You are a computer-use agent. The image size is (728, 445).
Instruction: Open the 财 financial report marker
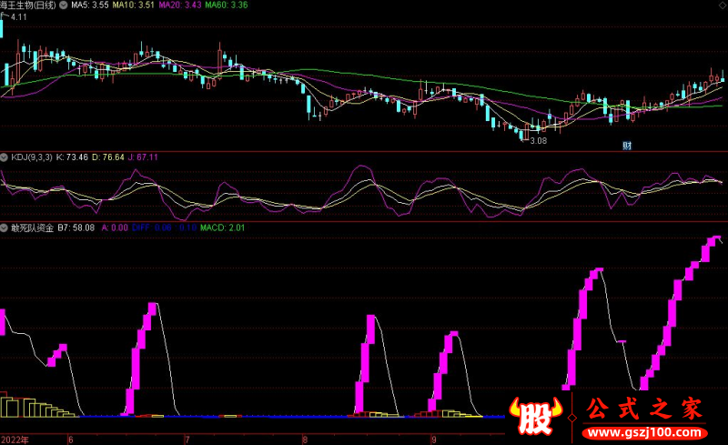(x=627, y=146)
